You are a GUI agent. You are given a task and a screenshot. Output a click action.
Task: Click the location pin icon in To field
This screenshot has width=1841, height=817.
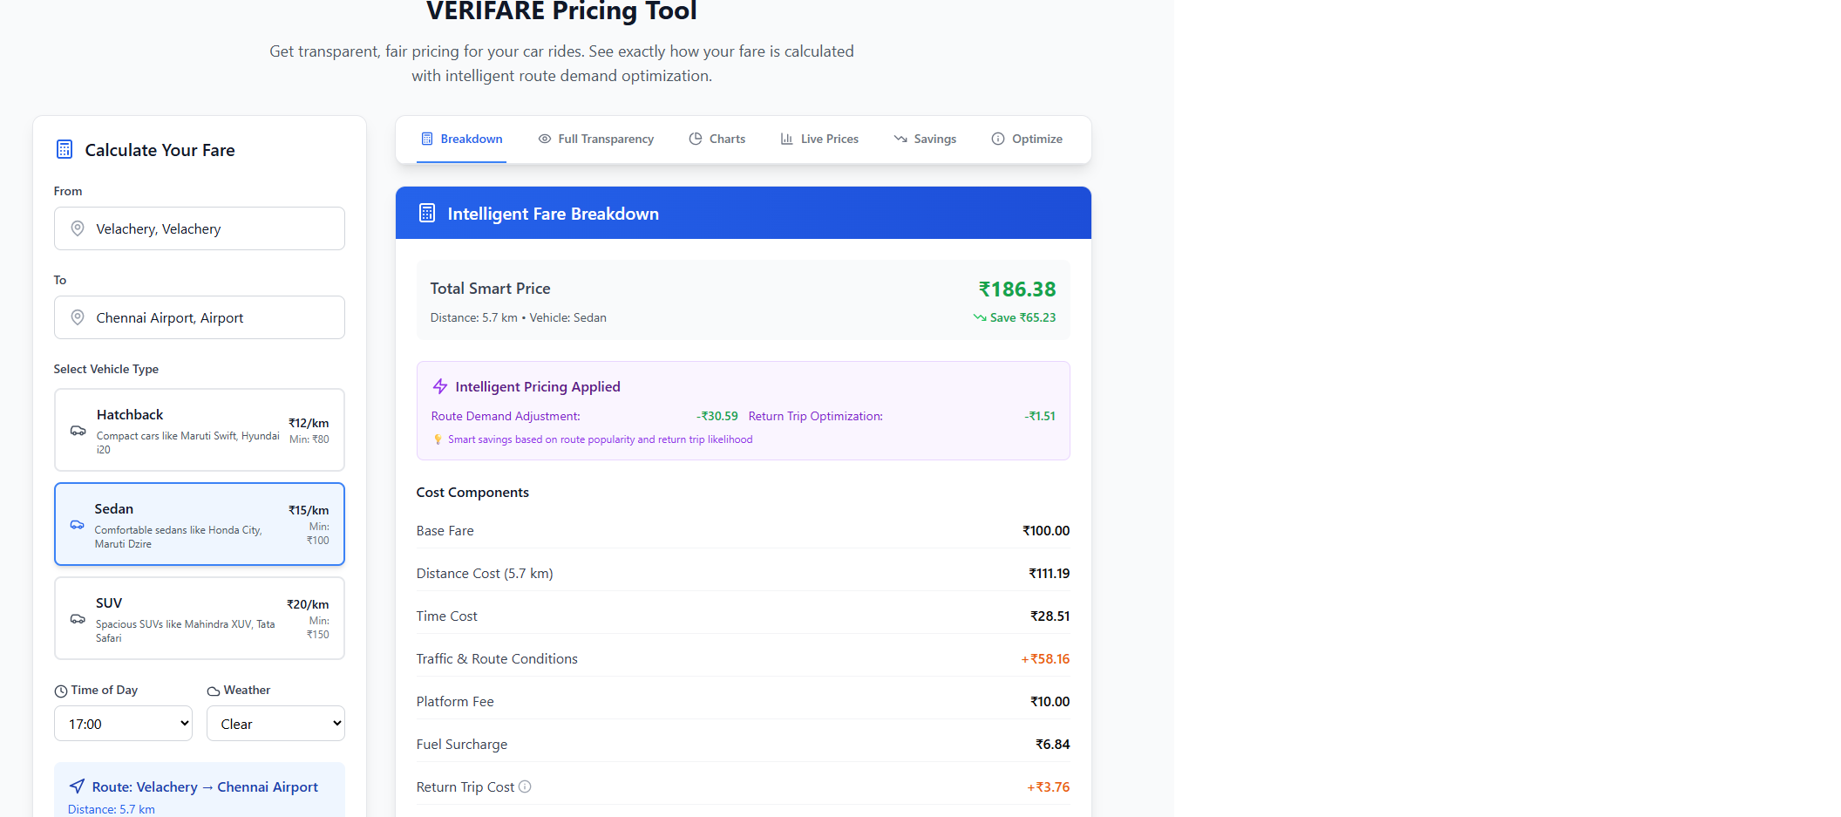[78, 317]
